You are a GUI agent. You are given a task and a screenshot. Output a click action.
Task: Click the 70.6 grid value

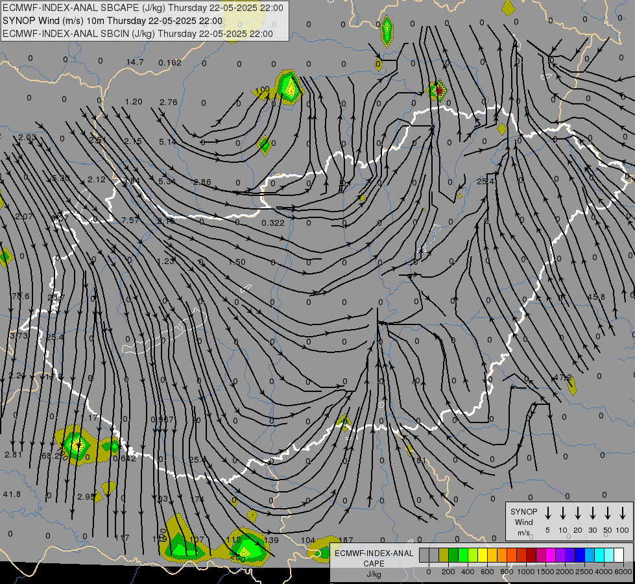pyautogui.click(x=21, y=297)
